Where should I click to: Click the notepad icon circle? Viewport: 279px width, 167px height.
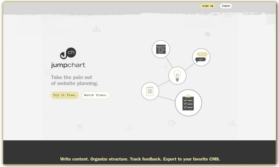tap(150, 91)
